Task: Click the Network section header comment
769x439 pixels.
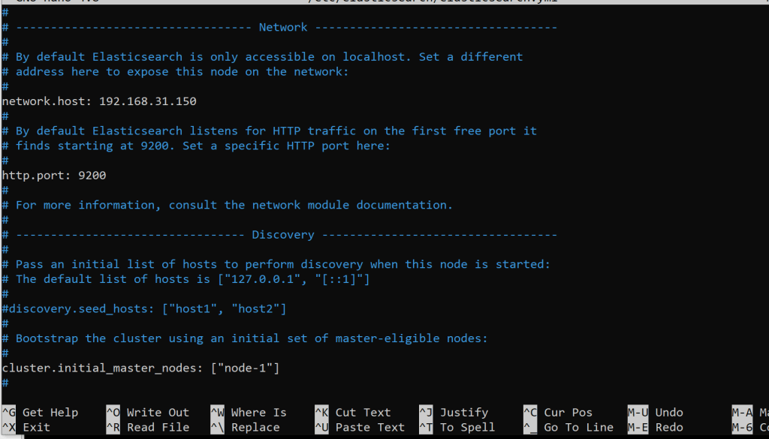Action: click(x=283, y=27)
